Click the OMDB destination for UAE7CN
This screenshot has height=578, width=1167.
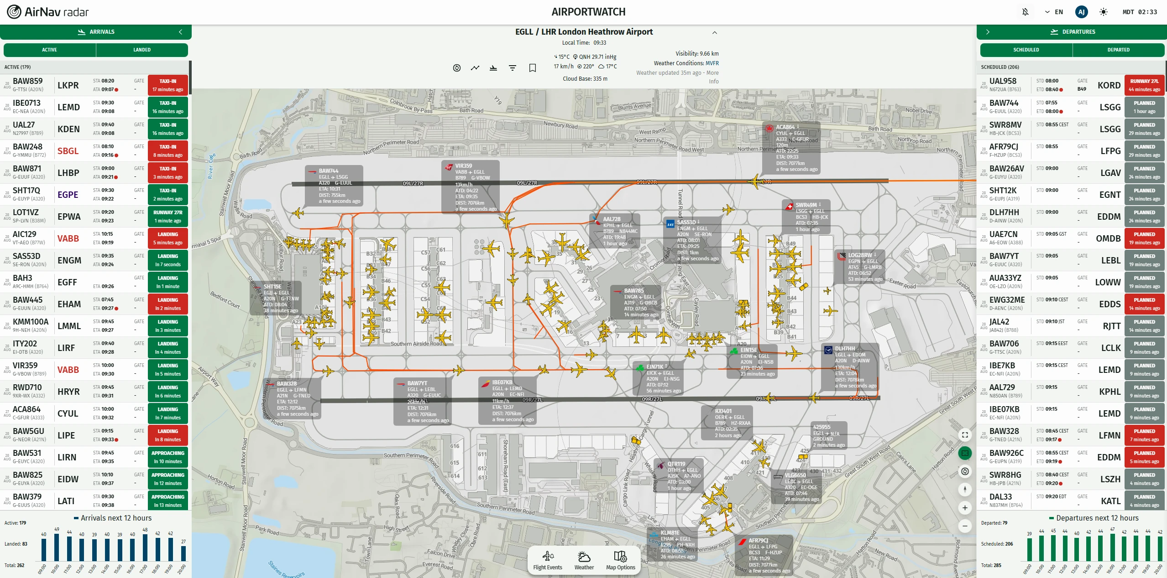click(x=1108, y=238)
